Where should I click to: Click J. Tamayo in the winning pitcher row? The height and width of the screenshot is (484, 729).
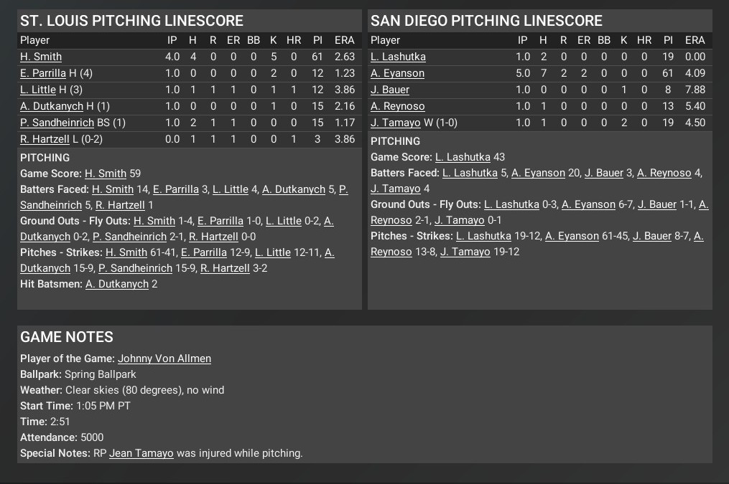[396, 123]
